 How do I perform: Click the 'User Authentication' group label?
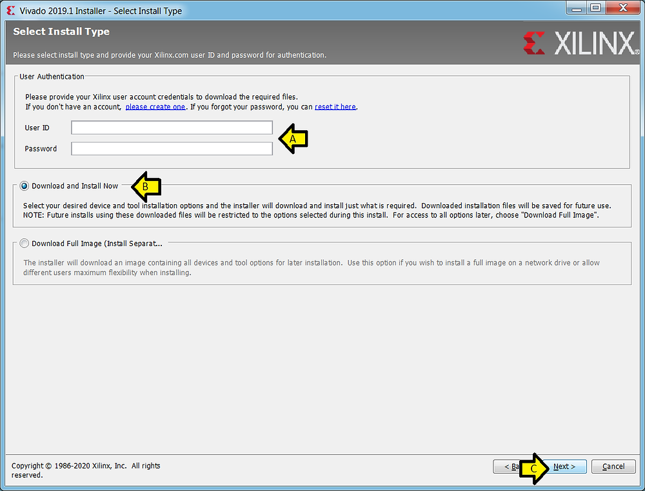pos(52,77)
